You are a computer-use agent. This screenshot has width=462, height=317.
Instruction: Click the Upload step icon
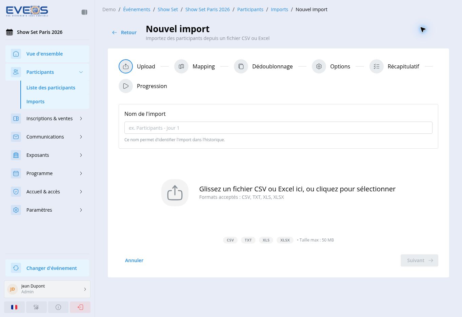[126, 66]
